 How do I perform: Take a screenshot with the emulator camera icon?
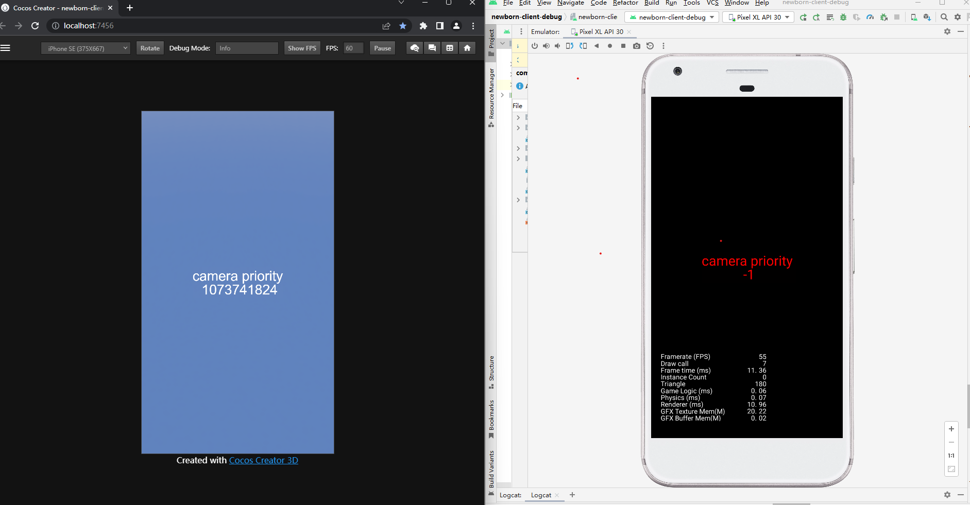click(637, 46)
